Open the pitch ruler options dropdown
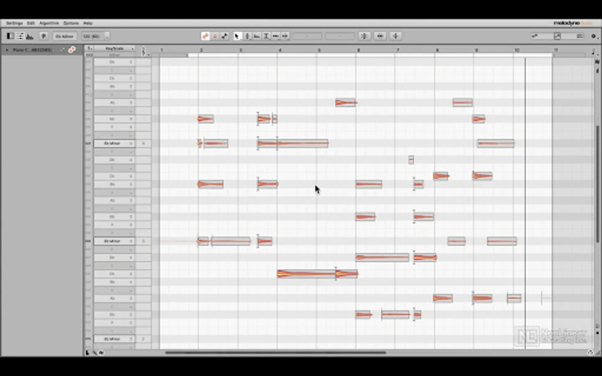 [89, 48]
